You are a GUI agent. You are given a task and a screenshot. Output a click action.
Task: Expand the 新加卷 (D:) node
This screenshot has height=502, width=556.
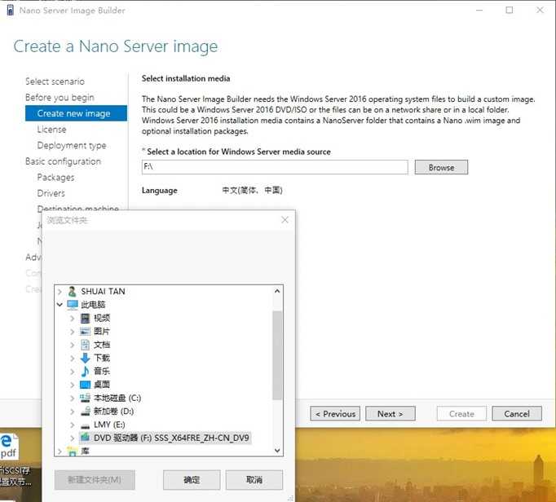73,412
